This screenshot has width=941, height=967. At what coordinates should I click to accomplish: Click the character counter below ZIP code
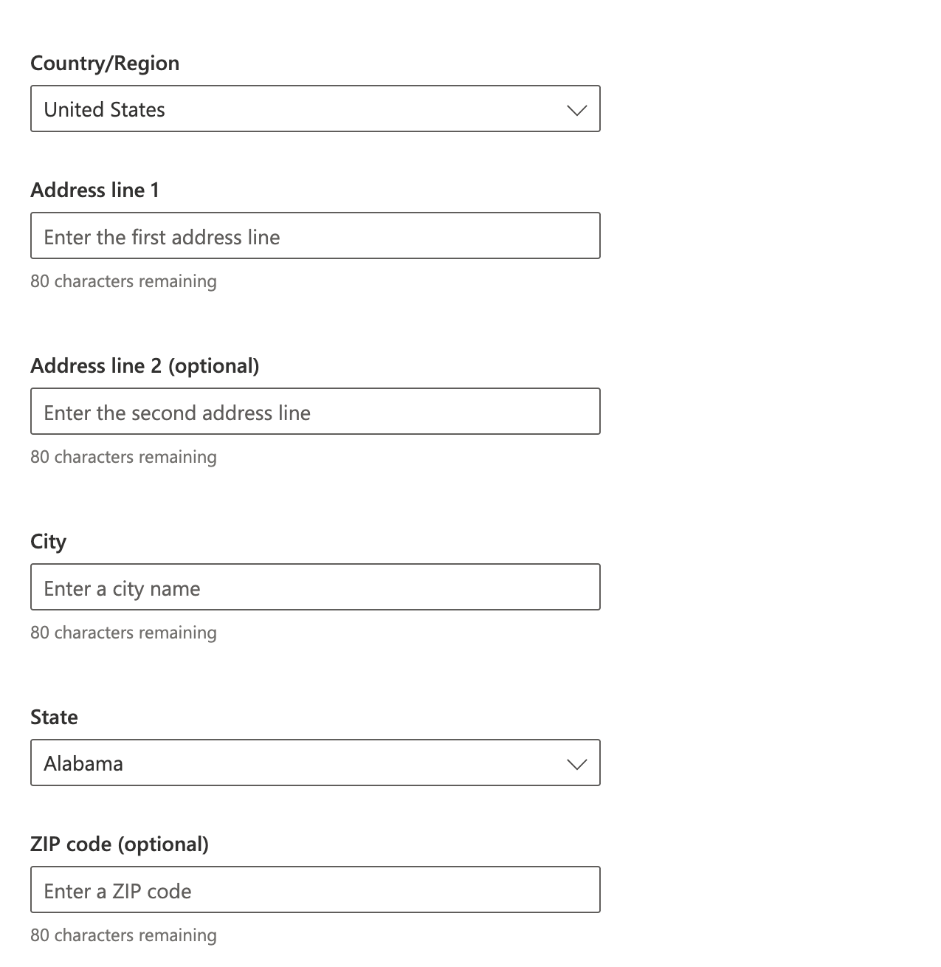pyautogui.click(x=123, y=935)
